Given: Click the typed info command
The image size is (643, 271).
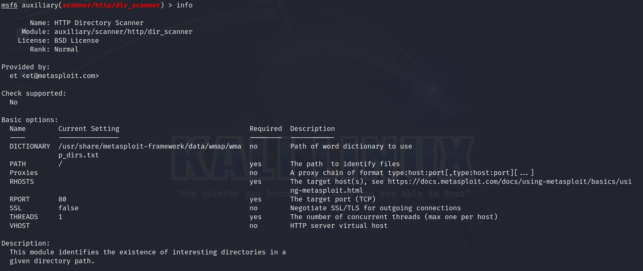Looking at the screenshot, I should pos(184,5).
